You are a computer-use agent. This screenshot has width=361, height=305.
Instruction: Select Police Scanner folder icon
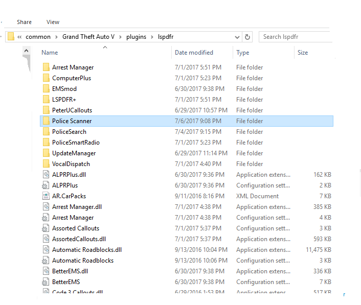coord(46,121)
